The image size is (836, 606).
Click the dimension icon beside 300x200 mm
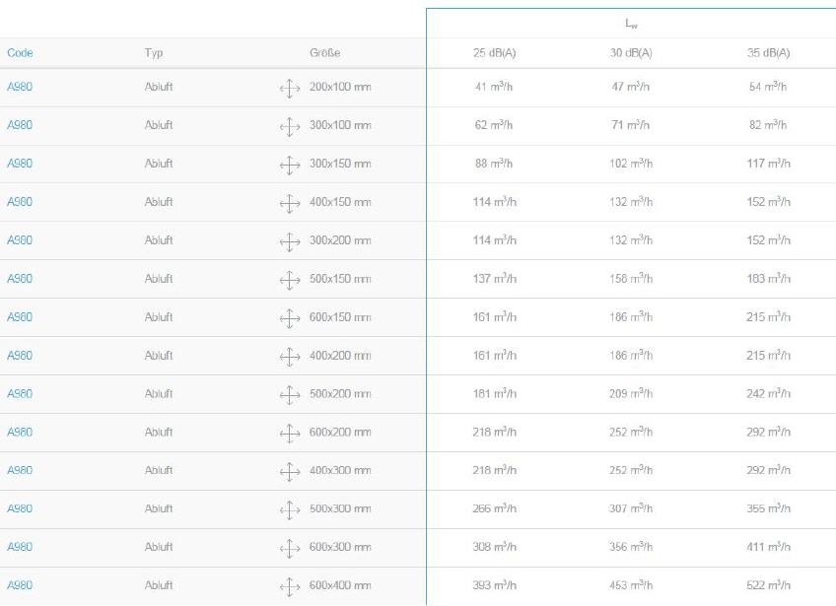[x=290, y=242]
